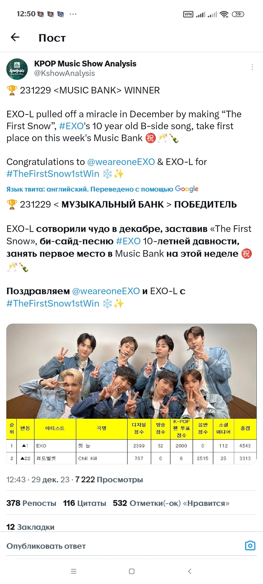Tap the translation notice with Google logo
263x584 pixels.
[102, 189]
